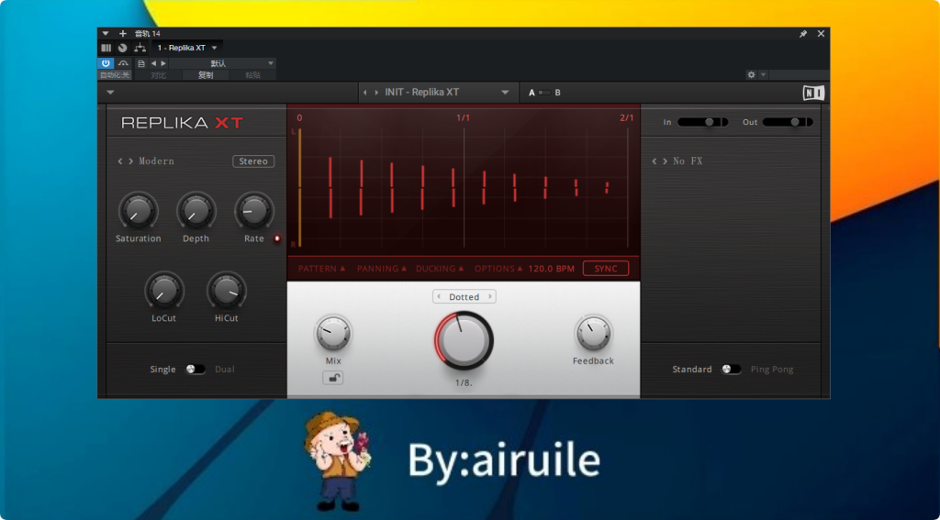Go to next host preset arrow
The image size is (940, 520).
point(163,63)
